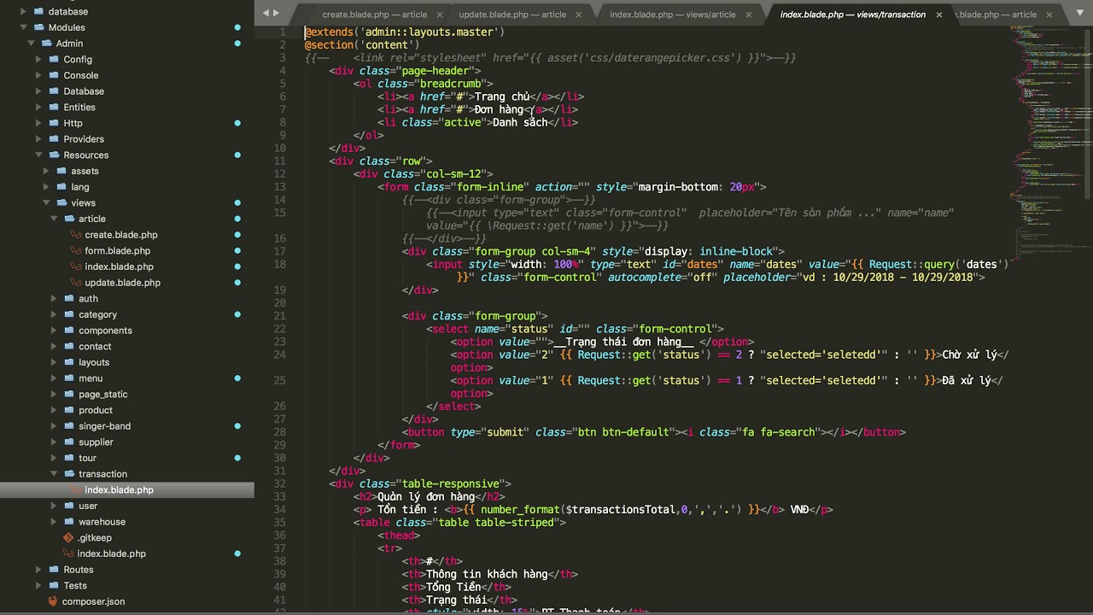
Task: Expand the Routes folder arrow
Action: click(38, 570)
